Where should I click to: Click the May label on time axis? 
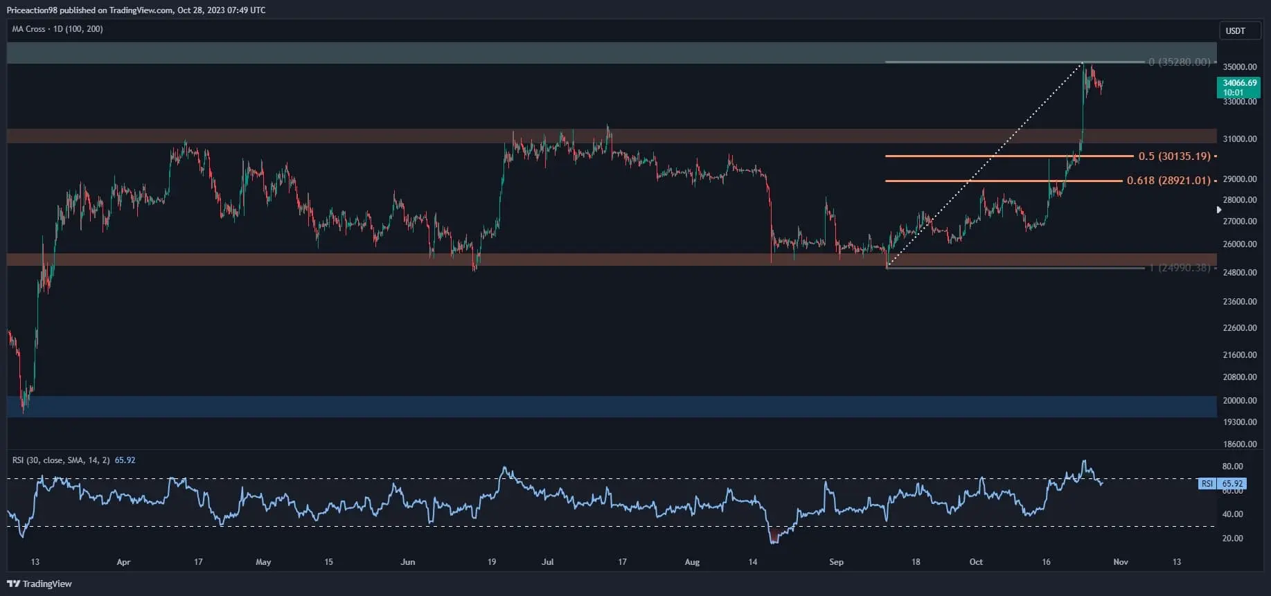click(x=263, y=562)
